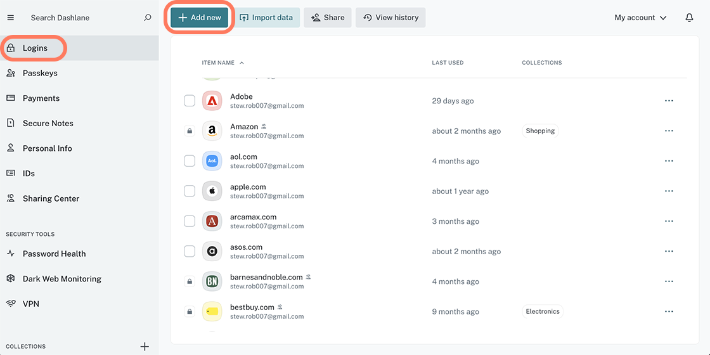710x355 pixels.
Task: Add a new collection with plus icon
Action: point(145,346)
